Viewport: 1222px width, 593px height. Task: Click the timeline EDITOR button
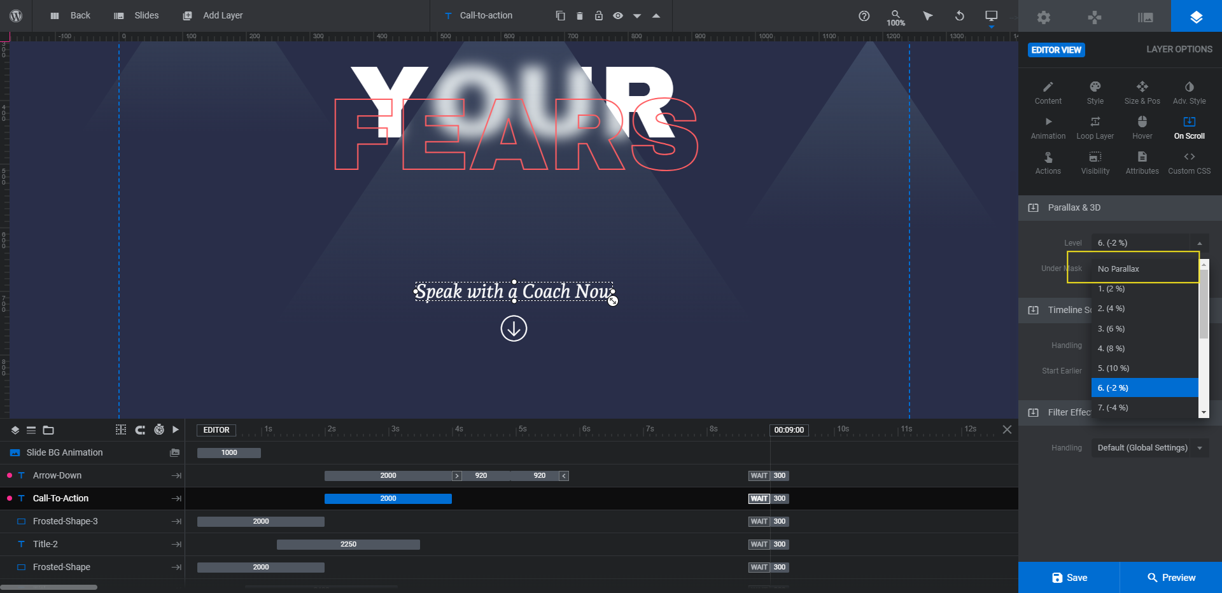pyautogui.click(x=216, y=430)
